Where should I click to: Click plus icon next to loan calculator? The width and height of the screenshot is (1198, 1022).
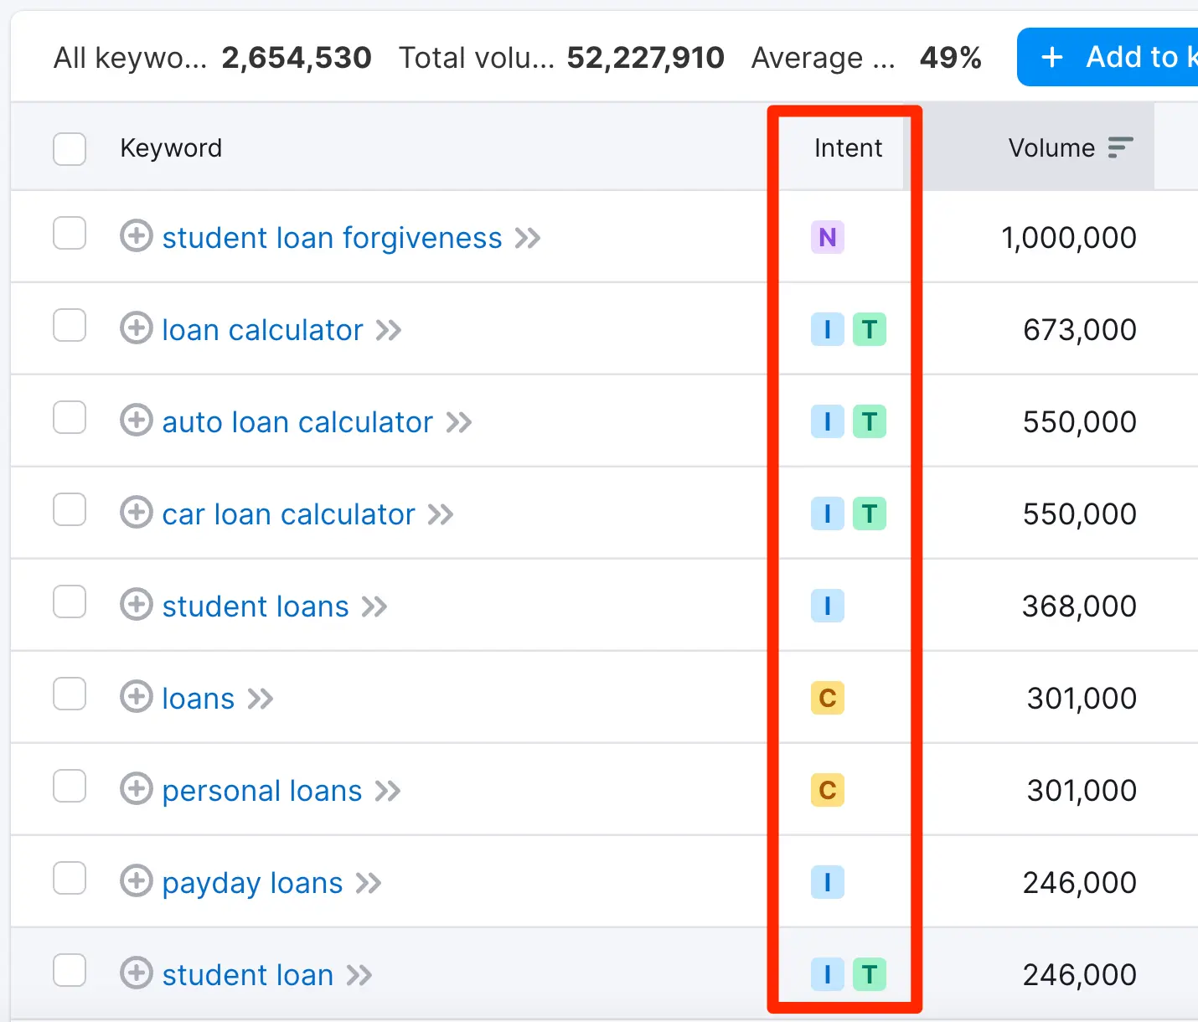tap(136, 328)
